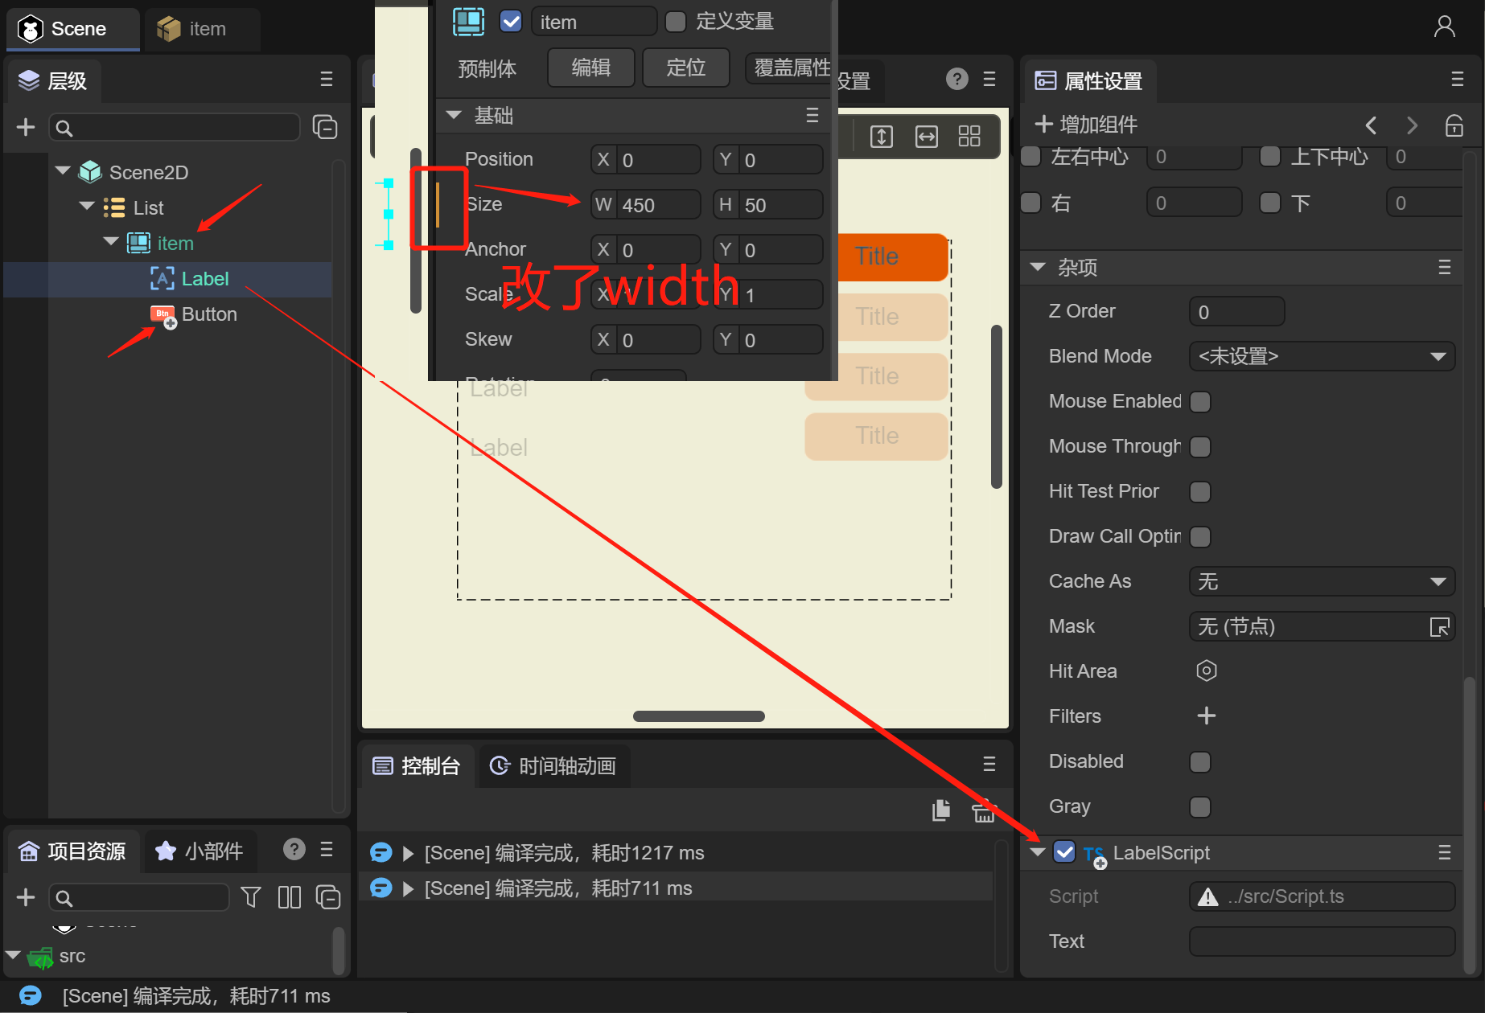Toggle the Gray checkbox
The height and width of the screenshot is (1013, 1485).
click(1199, 806)
